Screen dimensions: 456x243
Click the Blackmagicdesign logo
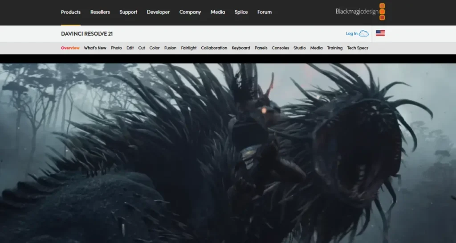(360, 12)
